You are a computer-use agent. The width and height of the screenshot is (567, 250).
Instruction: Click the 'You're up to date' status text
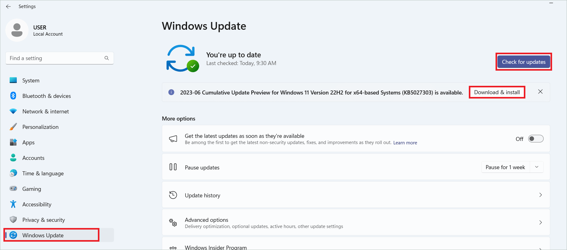tap(234, 55)
